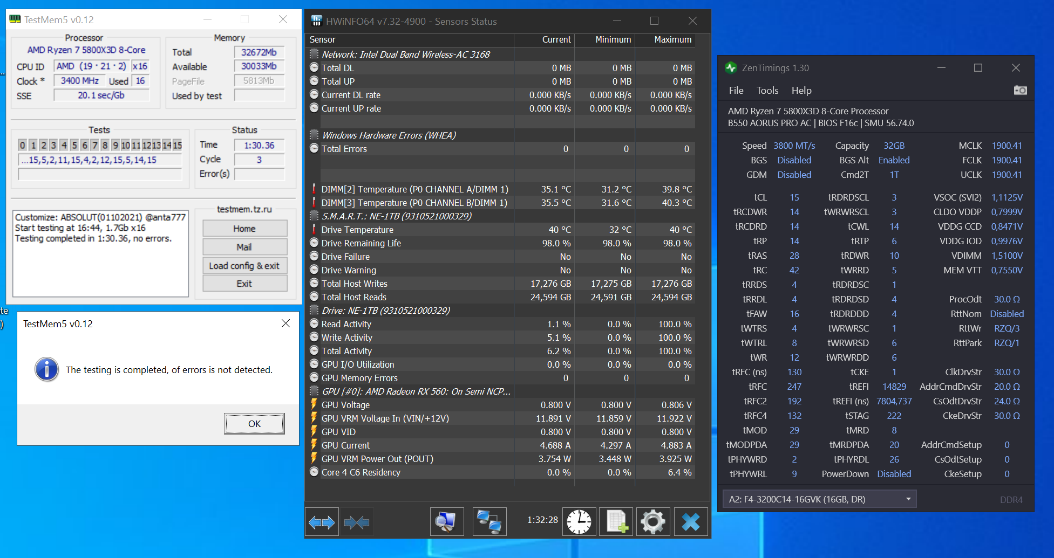Click the Current column header in HWiNFO
The height and width of the screenshot is (558, 1054).
click(x=544, y=40)
